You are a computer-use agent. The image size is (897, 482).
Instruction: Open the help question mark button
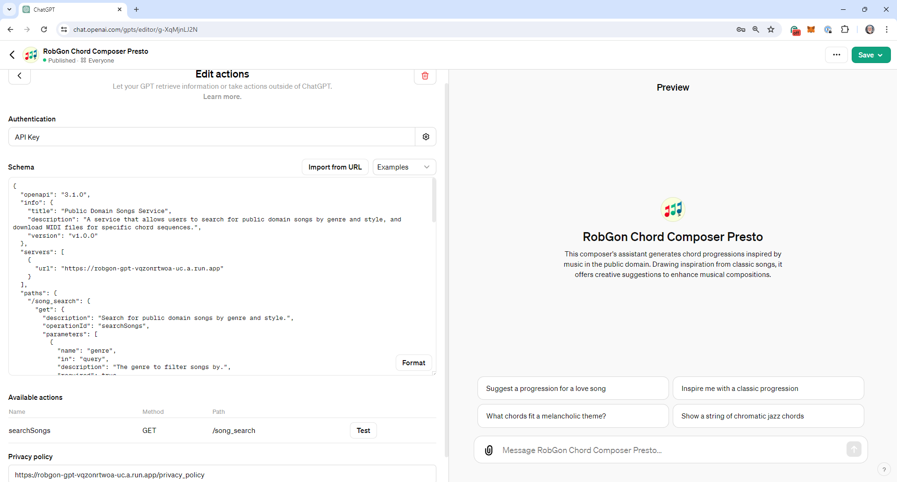[884, 469]
